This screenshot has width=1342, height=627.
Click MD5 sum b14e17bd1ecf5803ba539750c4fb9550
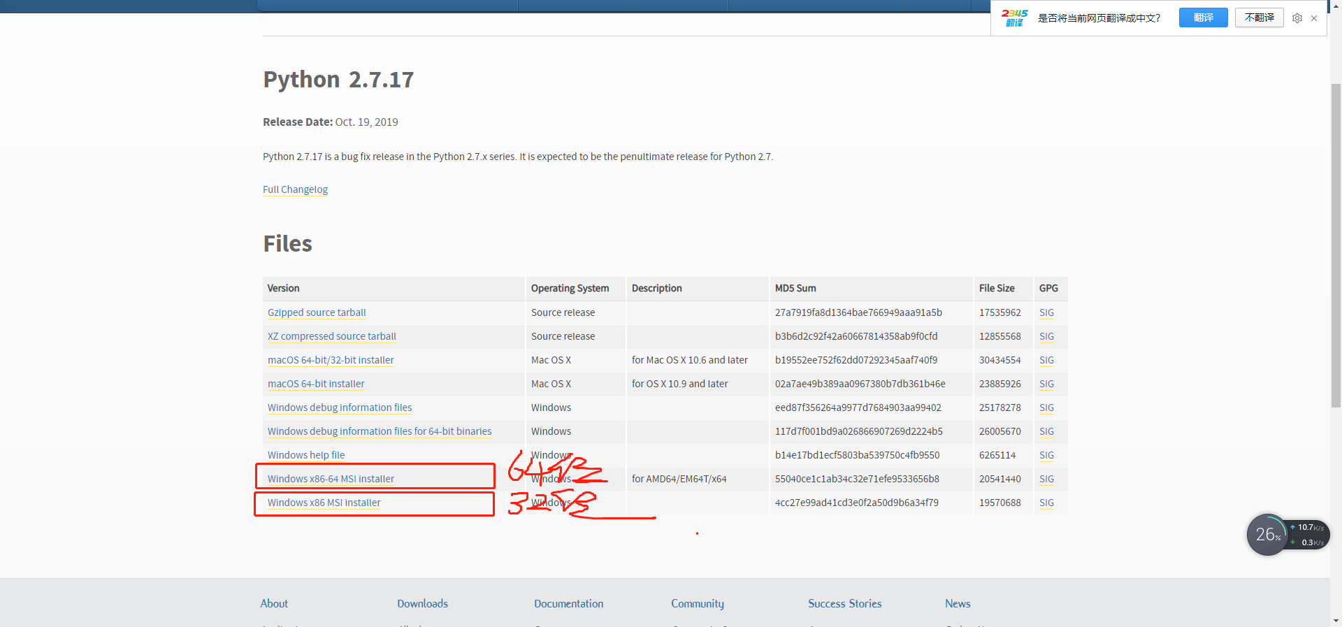[857, 455]
